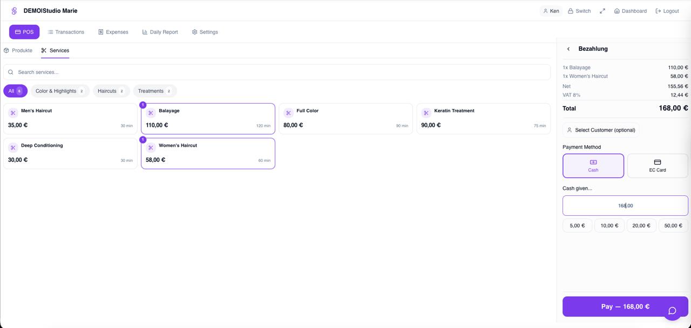Add 5,00 € quick cash amount
Screen dimensions: 691x328
[577, 225]
